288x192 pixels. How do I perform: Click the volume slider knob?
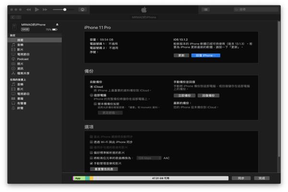pos(65,10)
